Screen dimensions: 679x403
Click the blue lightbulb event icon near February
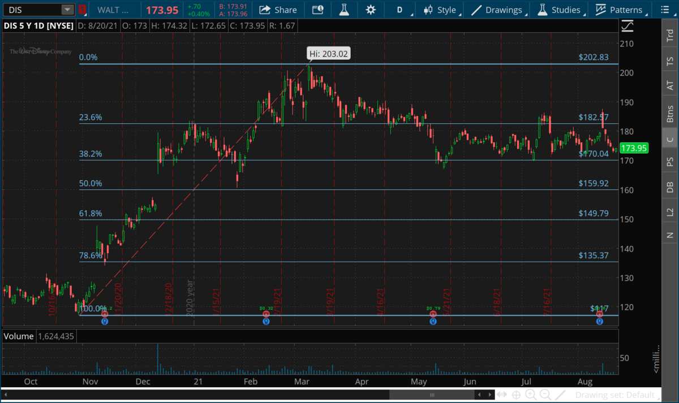coord(266,321)
